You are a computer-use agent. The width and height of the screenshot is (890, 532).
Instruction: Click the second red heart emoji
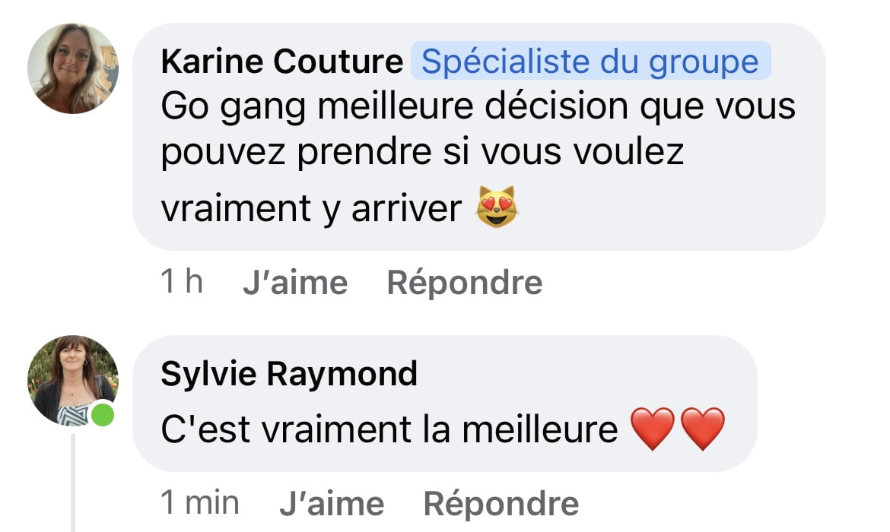click(x=703, y=429)
